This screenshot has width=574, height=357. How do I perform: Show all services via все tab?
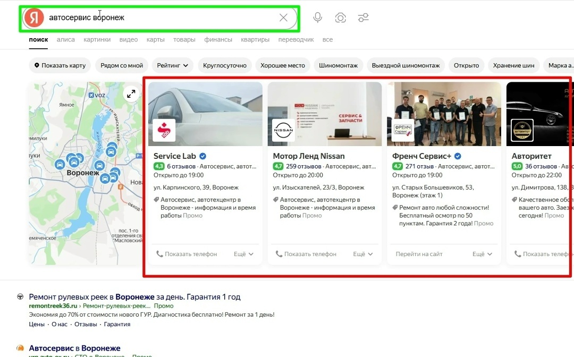click(x=327, y=39)
